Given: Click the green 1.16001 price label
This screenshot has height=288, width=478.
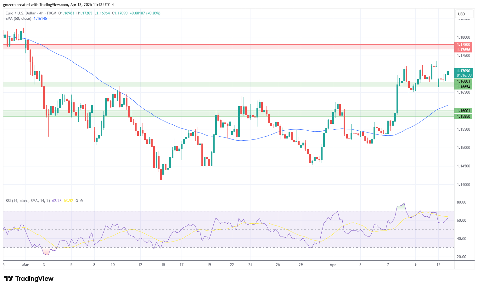Looking at the screenshot, I should pos(464,111).
